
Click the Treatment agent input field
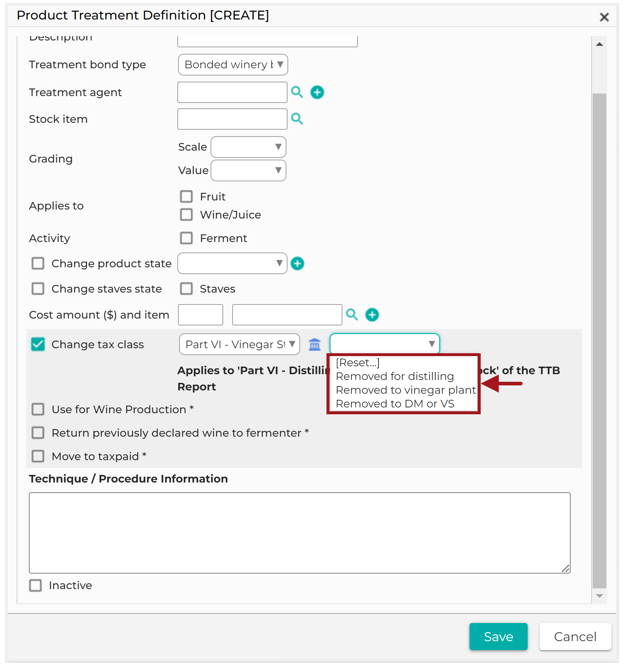(x=232, y=92)
